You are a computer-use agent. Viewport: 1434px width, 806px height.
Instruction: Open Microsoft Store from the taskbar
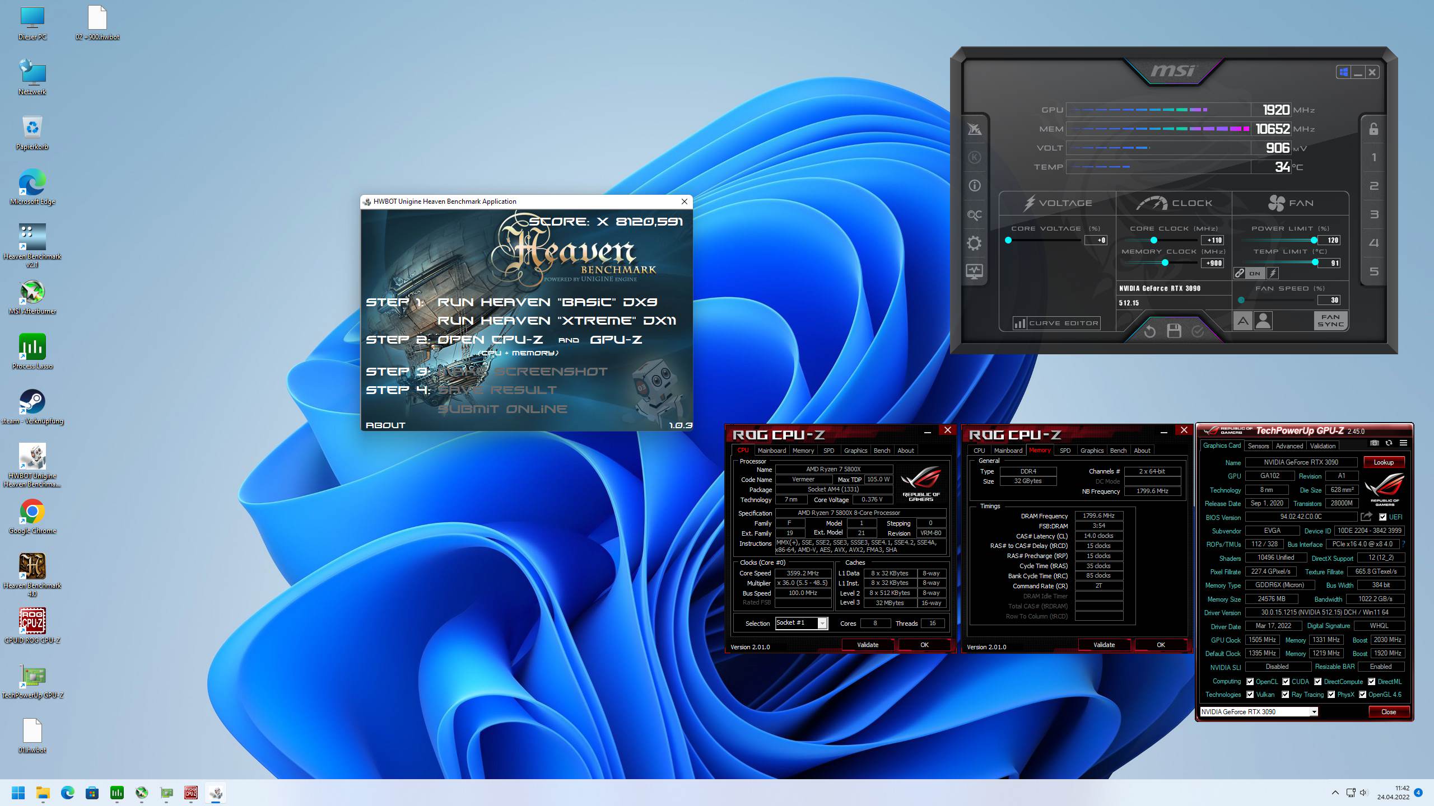[x=92, y=793]
